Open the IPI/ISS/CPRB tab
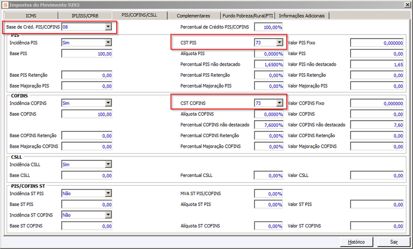 tap(85, 15)
